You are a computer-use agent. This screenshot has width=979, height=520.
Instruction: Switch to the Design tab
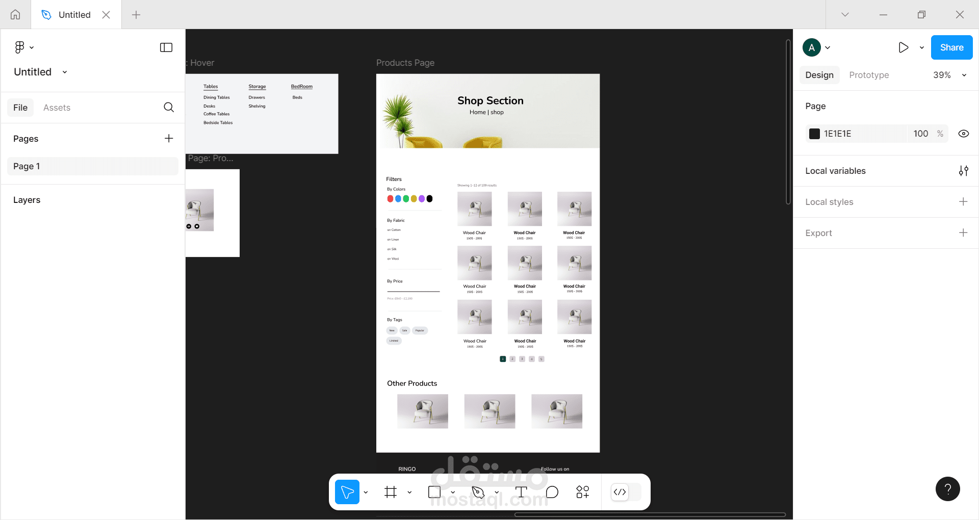(819, 75)
